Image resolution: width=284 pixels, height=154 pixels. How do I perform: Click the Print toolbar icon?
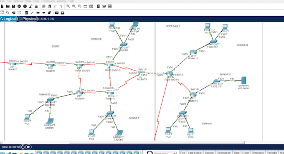pyautogui.click(x=19, y=6)
